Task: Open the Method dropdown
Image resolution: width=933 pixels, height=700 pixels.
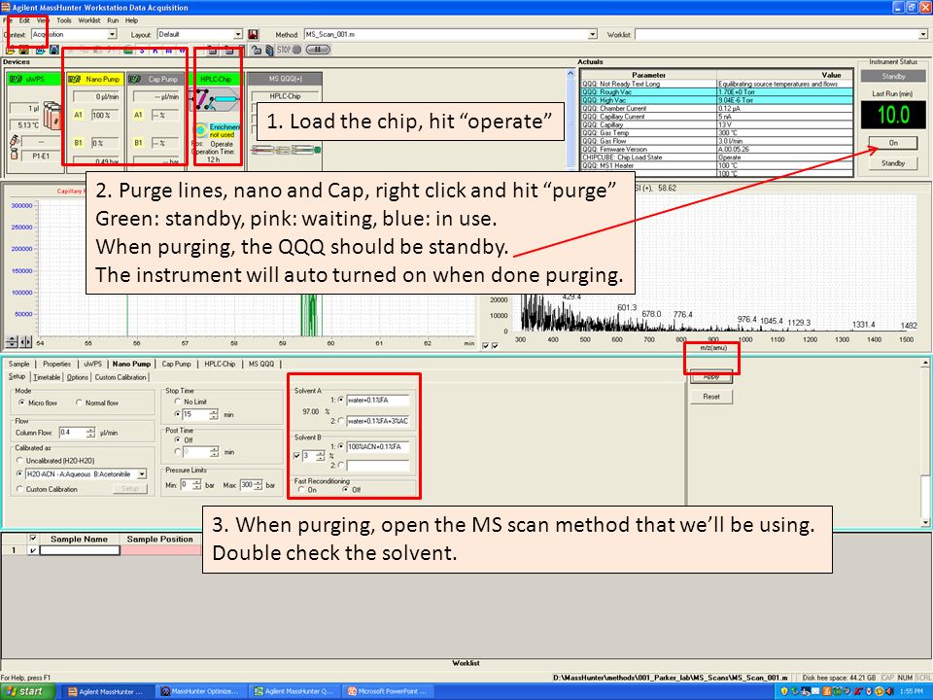Action: (592, 35)
